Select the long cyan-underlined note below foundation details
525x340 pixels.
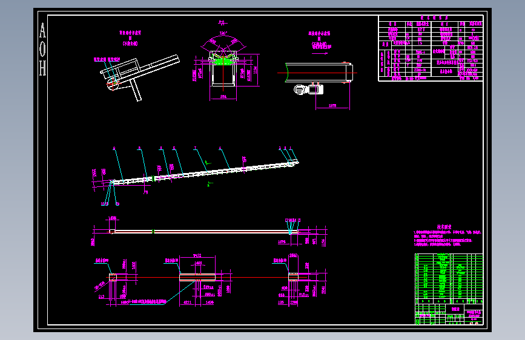pos(148,302)
